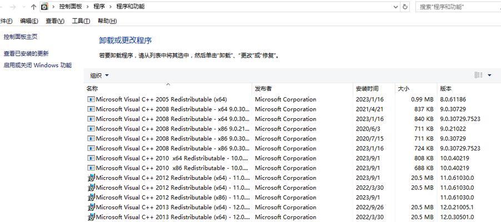Go to 控制面板主页 link
Viewport: 501px width, 222px height.
pos(21,37)
